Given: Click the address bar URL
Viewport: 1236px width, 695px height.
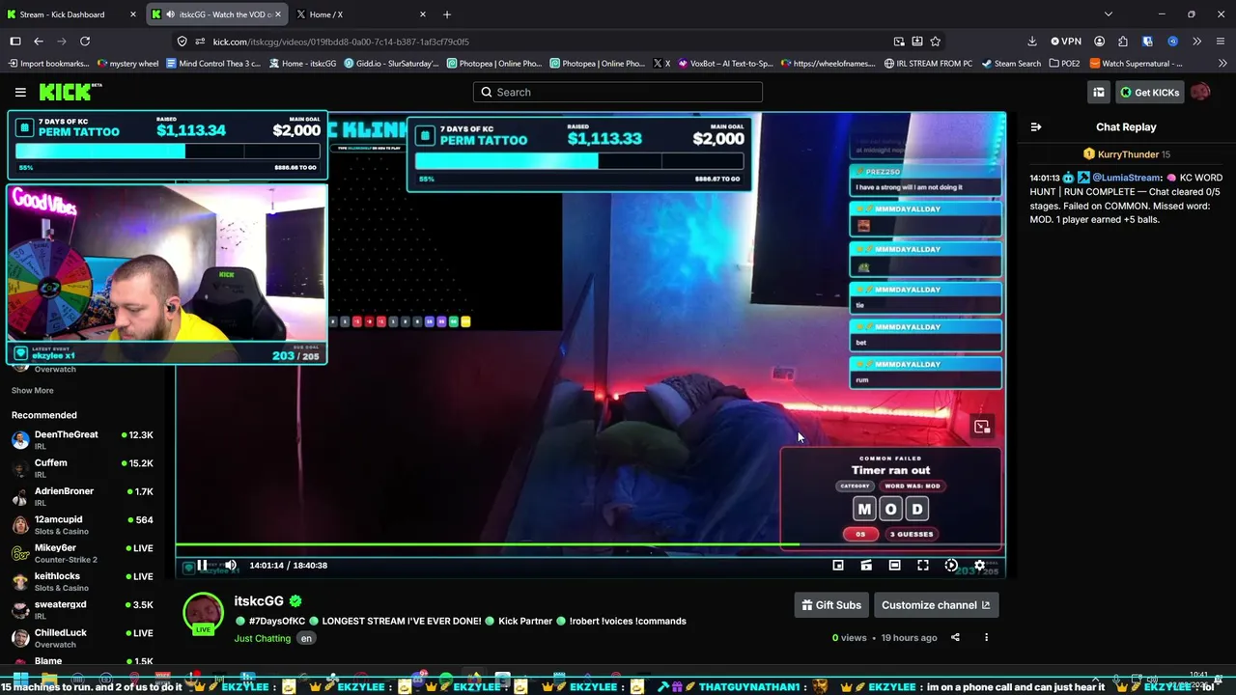Looking at the screenshot, I should click(x=341, y=42).
